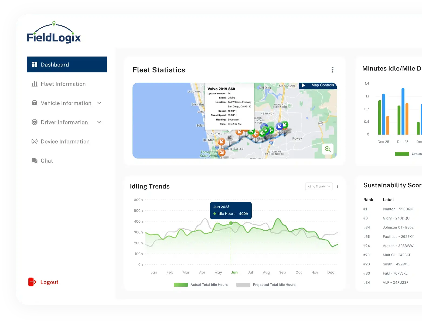Select the Blanton - 553DQU row label
Viewport: 422px width, 323px height.
398,209
